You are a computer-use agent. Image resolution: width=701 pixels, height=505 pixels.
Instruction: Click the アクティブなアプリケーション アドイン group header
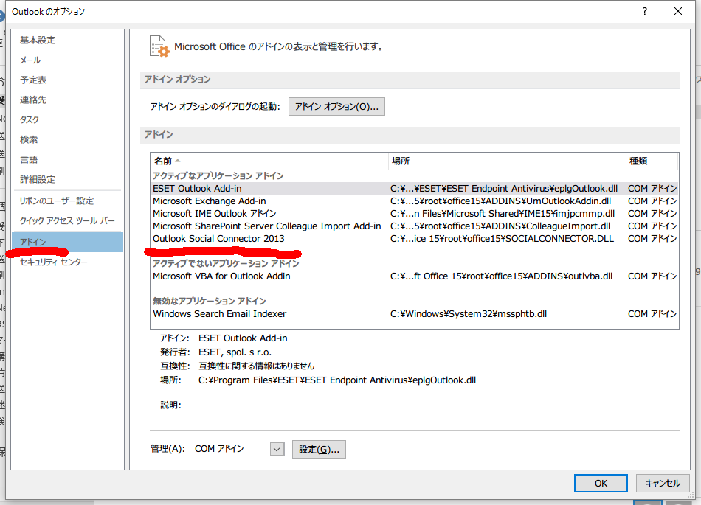[x=218, y=176]
